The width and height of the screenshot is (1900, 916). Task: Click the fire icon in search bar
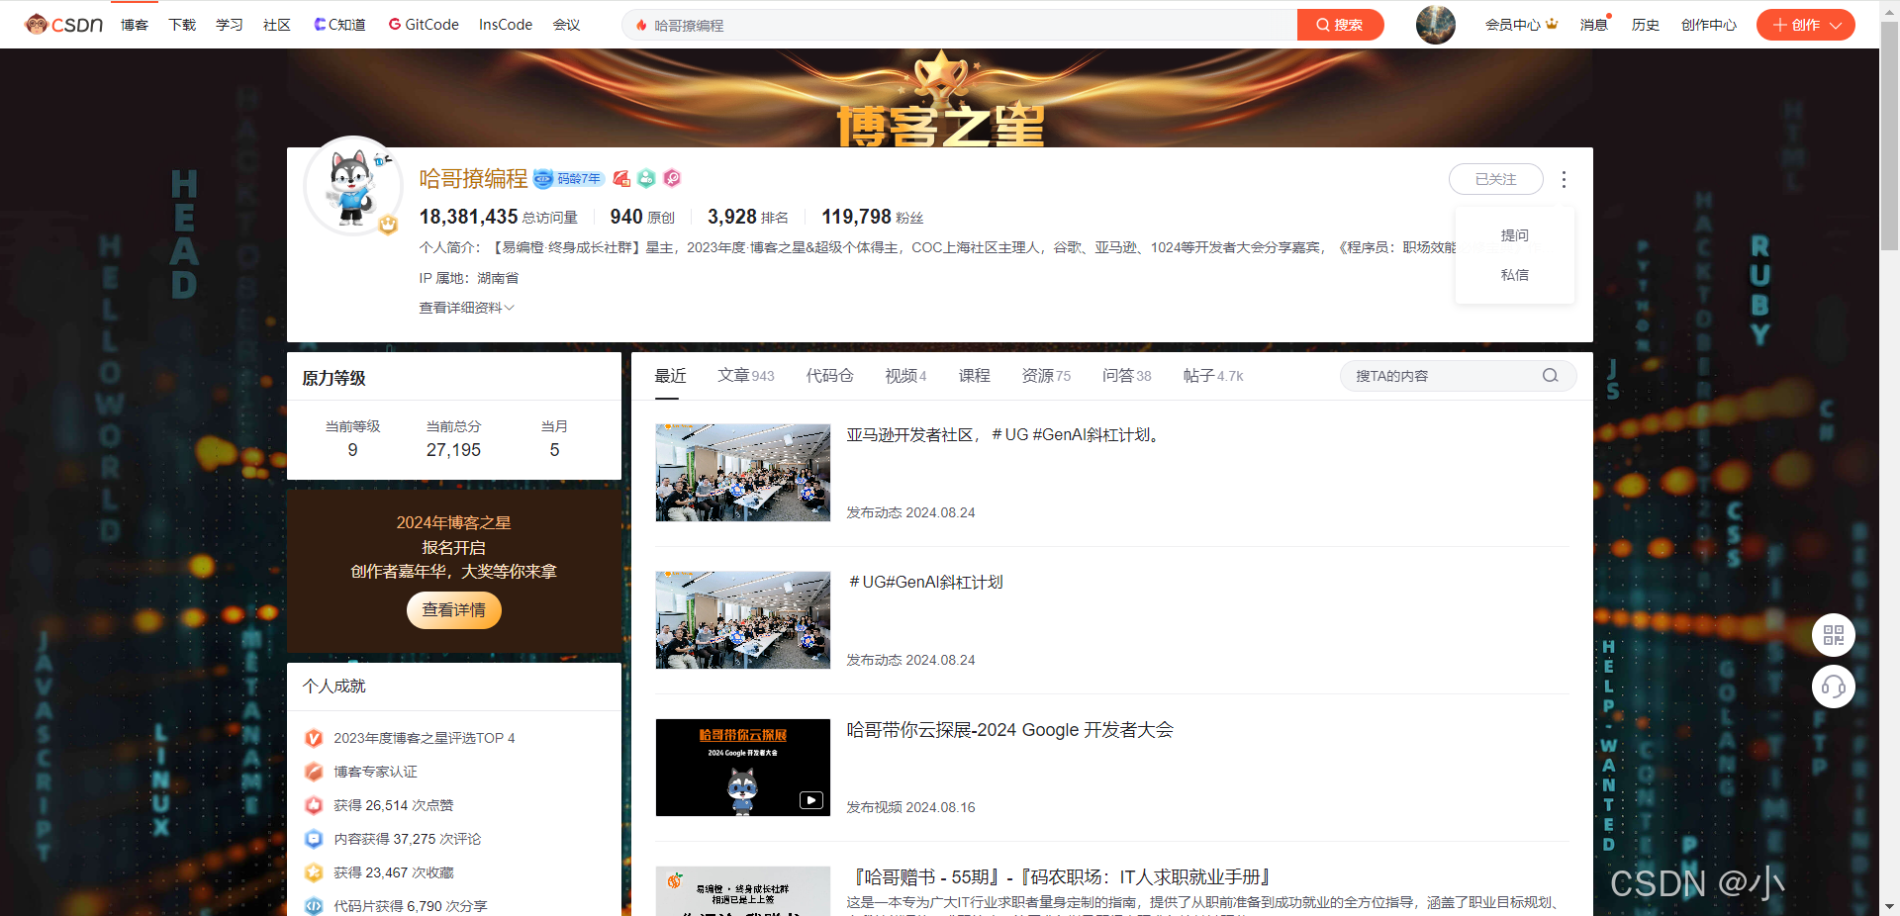tap(642, 26)
